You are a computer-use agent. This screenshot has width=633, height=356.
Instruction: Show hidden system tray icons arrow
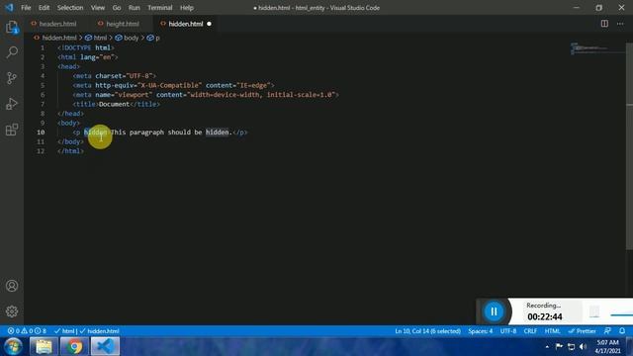(x=547, y=346)
